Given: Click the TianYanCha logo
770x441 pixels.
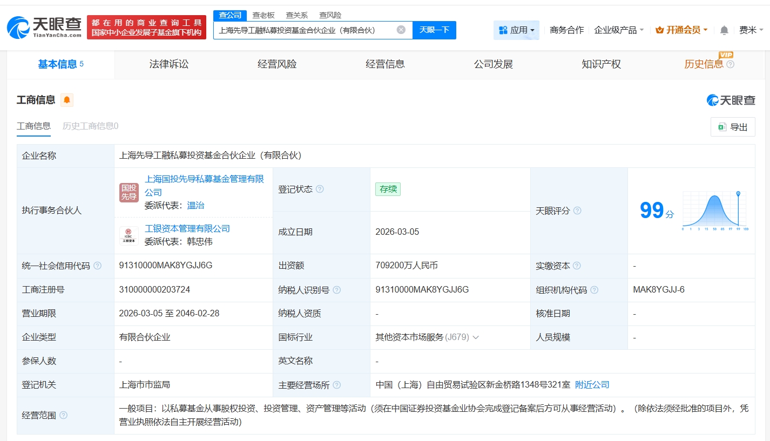Looking at the screenshot, I should (x=44, y=27).
